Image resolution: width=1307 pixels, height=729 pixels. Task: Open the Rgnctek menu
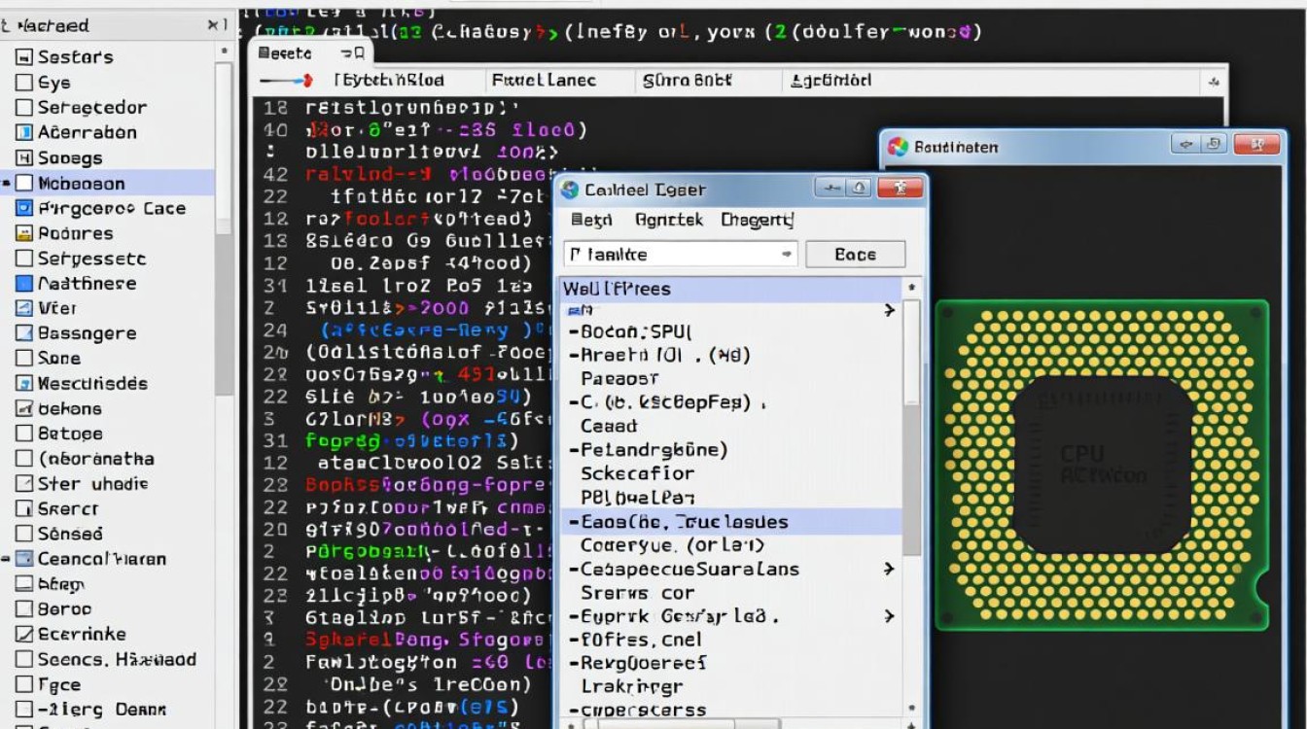(668, 221)
